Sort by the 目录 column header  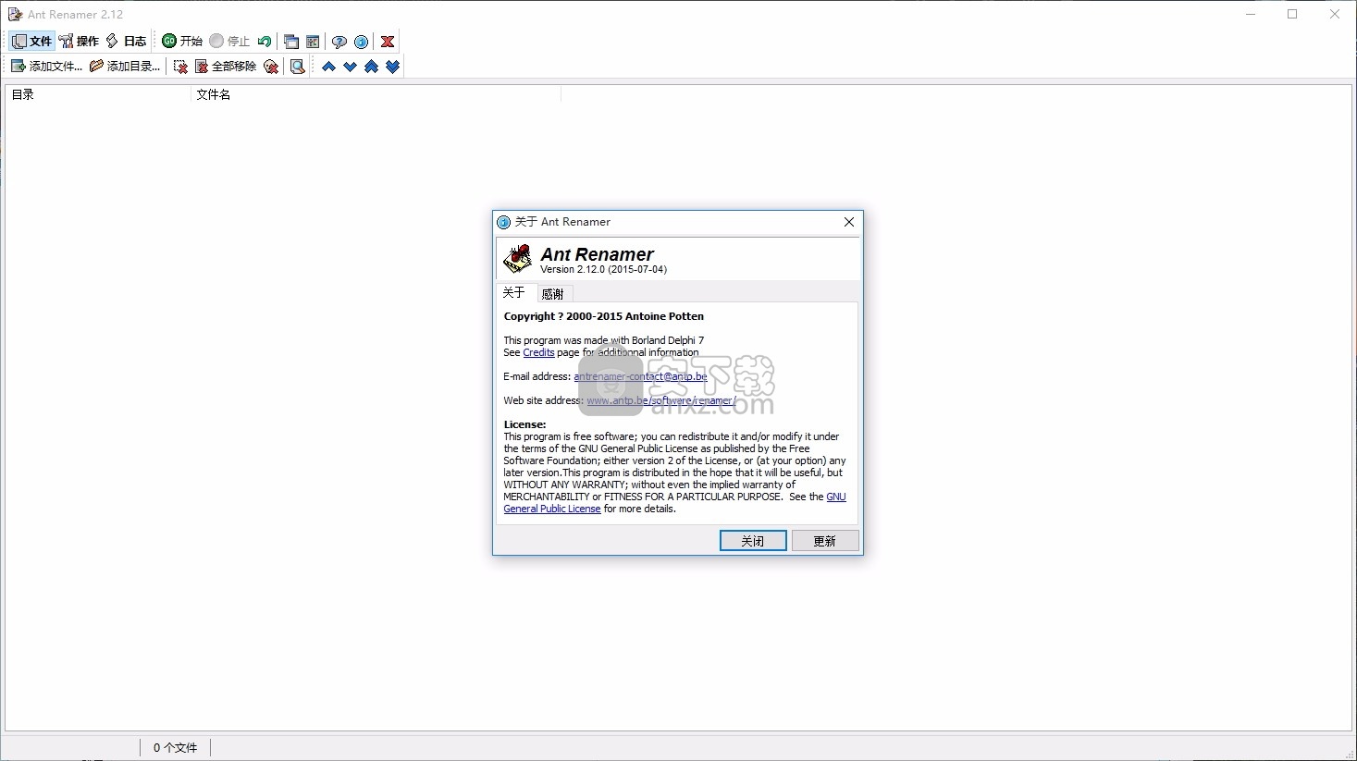[x=98, y=94]
